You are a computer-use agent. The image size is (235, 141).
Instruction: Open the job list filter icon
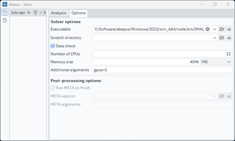pos(35,13)
